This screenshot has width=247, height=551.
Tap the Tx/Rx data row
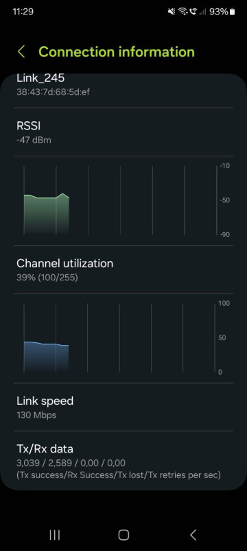tap(123, 461)
